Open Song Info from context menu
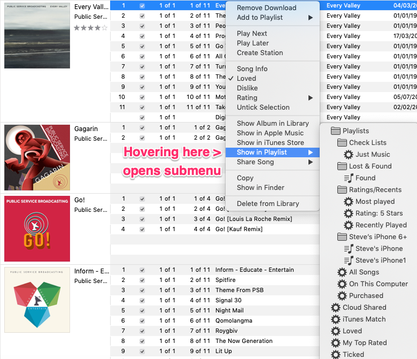 [x=272, y=68]
